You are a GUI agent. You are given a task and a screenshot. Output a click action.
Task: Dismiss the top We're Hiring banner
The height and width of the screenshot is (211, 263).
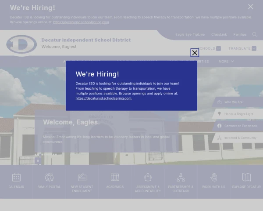click(251, 7)
